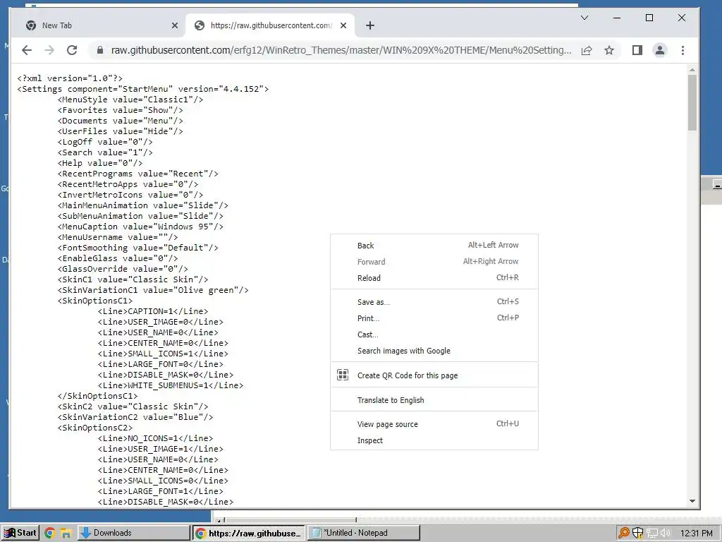Click the MainMenuAnimation value="Slide" line
722x542 pixels.
[x=142, y=205]
